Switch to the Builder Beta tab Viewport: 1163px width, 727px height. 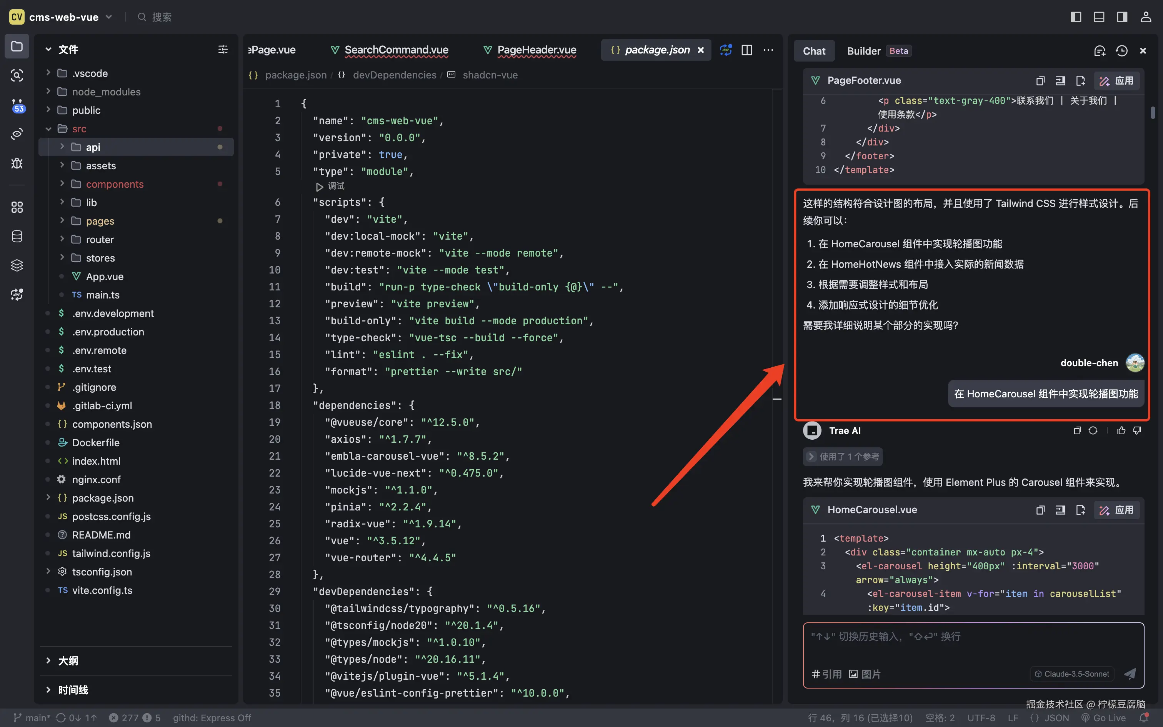tap(879, 51)
